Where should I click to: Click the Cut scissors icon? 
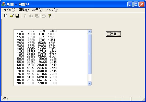click(x=25, y=16)
